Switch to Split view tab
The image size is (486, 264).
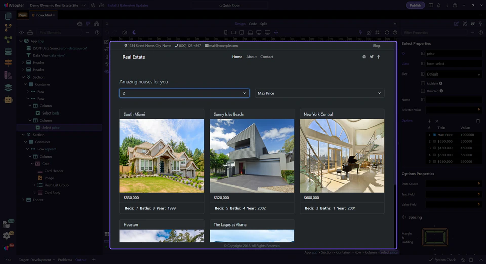point(264,24)
